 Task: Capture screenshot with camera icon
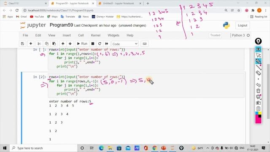258,103
